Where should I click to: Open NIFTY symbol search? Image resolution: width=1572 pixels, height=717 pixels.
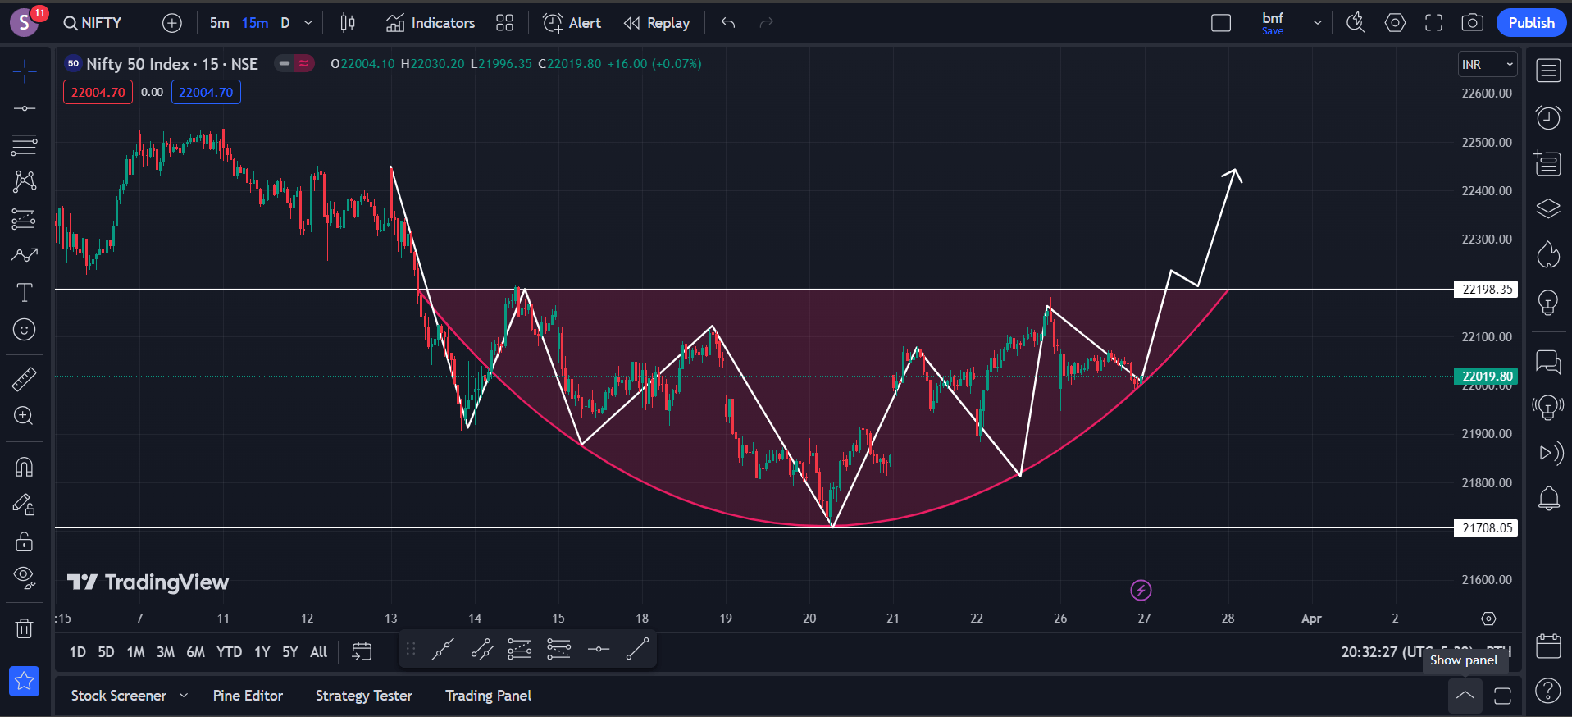click(93, 23)
